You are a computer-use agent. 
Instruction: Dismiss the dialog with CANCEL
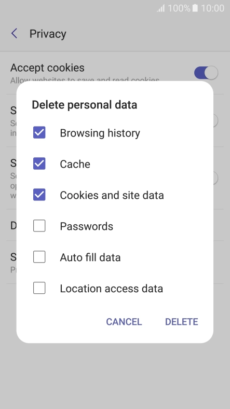pyautogui.click(x=124, y=322)
